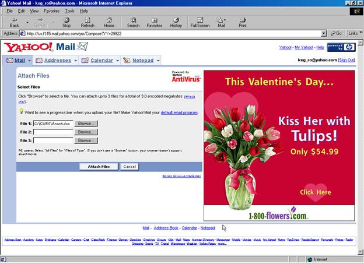Open the File menu
Viewport: 364px width, 264px height.
pyautogui.click(x=9, y=11)
